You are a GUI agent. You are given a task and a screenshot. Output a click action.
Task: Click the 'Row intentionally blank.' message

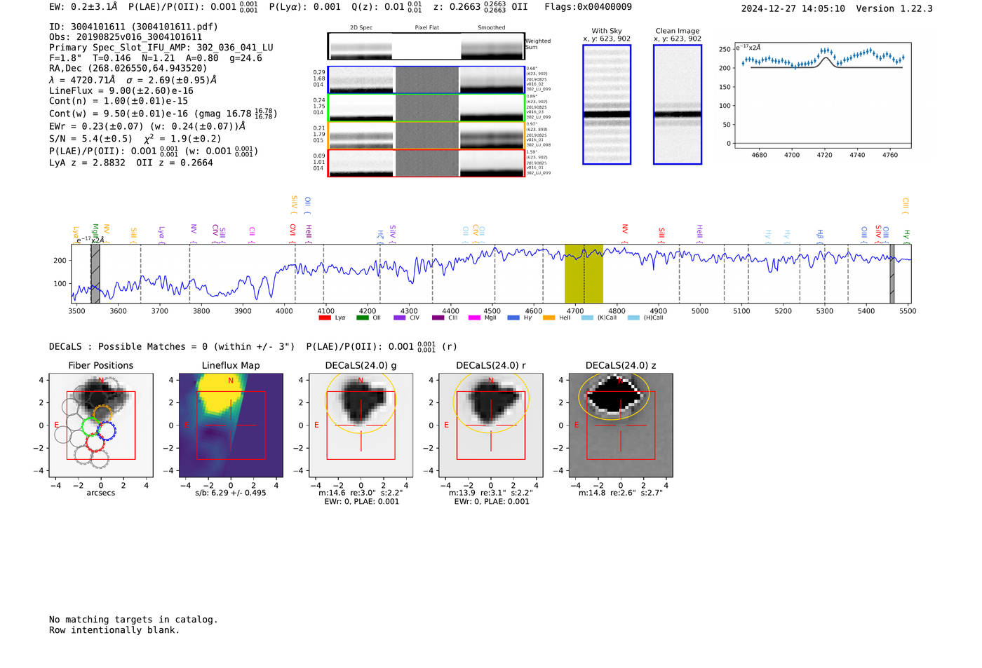114,630
